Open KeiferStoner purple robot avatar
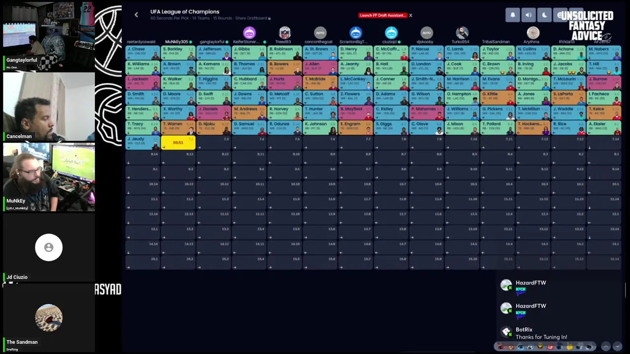 [250, 33]
